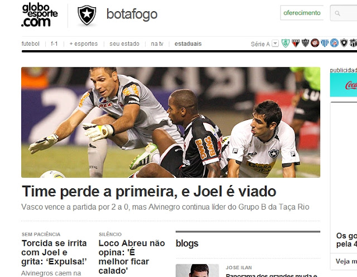Open headline 'Time perde a primeira'
357x277 pixels.
pos(149,192)
